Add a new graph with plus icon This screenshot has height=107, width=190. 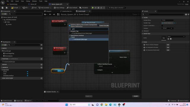point(42,48)
